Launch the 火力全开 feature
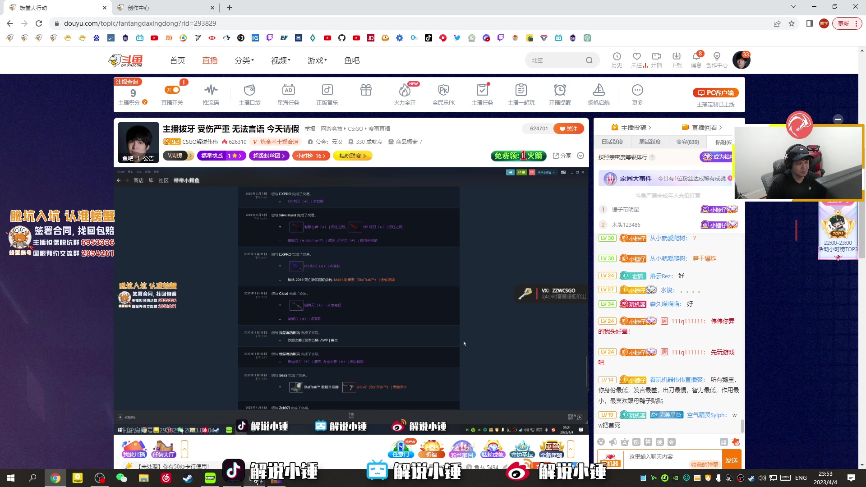Screen dimensions: 866x487 (x=405, y=94)
